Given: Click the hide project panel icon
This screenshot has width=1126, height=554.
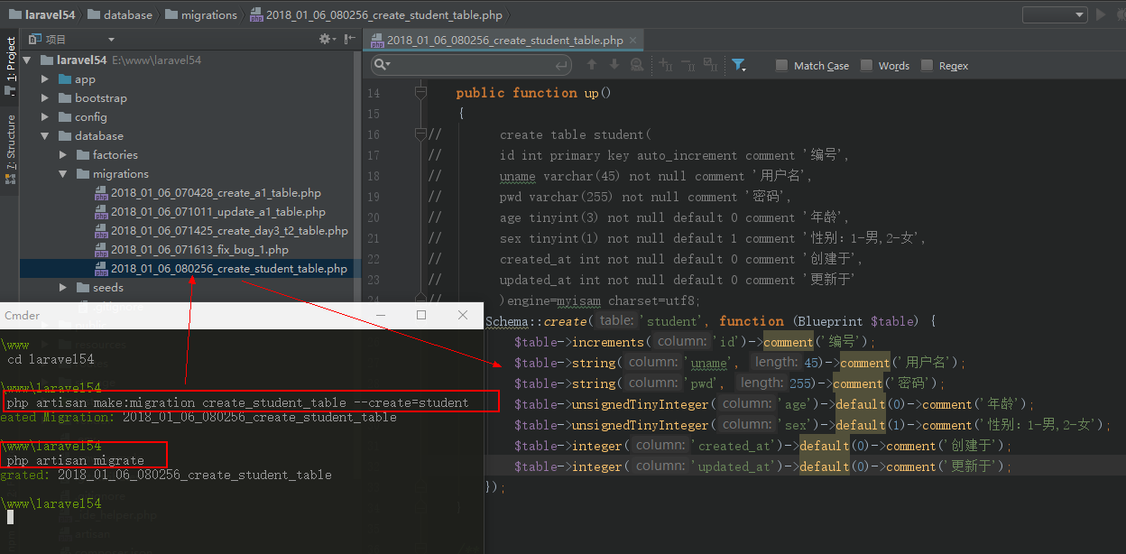Looking at the screenshot, I should click(x=349, y=39).
